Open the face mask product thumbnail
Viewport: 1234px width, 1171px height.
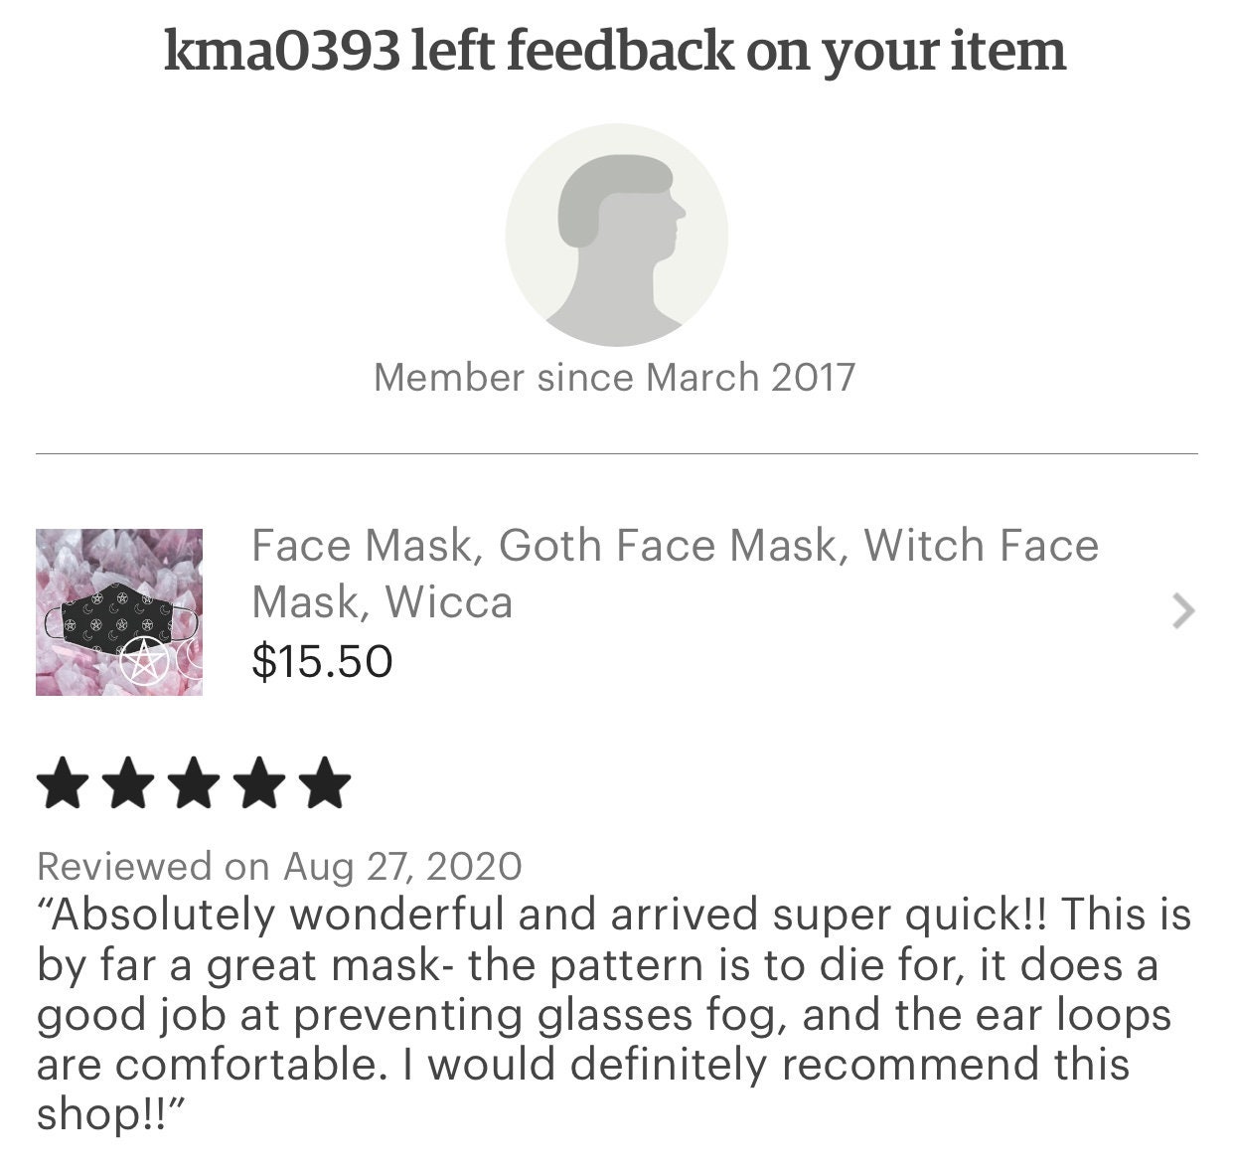pyautogui.click(x=119, y=611)
